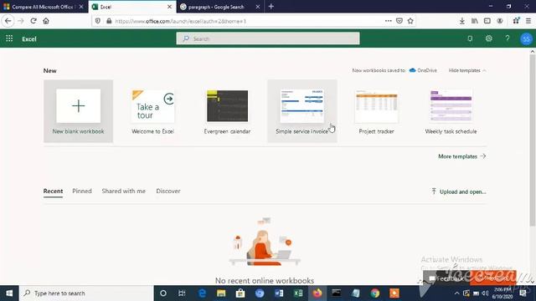The image size is (536, 301).
Task: Select the Shared with me tab
Action: point(123,191)
